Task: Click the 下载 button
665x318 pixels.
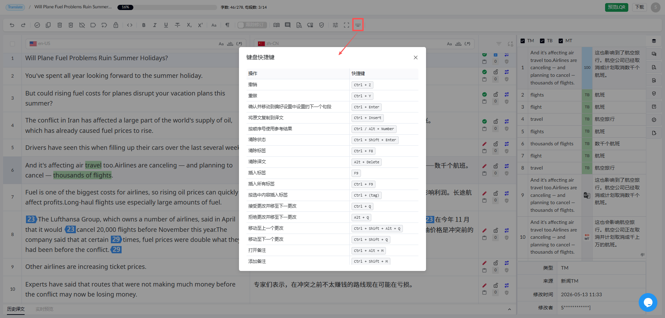Action: point(639,7)
